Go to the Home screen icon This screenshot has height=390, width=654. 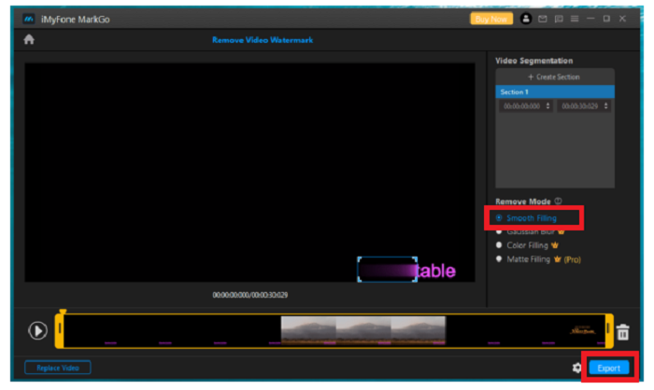point(29,39)
